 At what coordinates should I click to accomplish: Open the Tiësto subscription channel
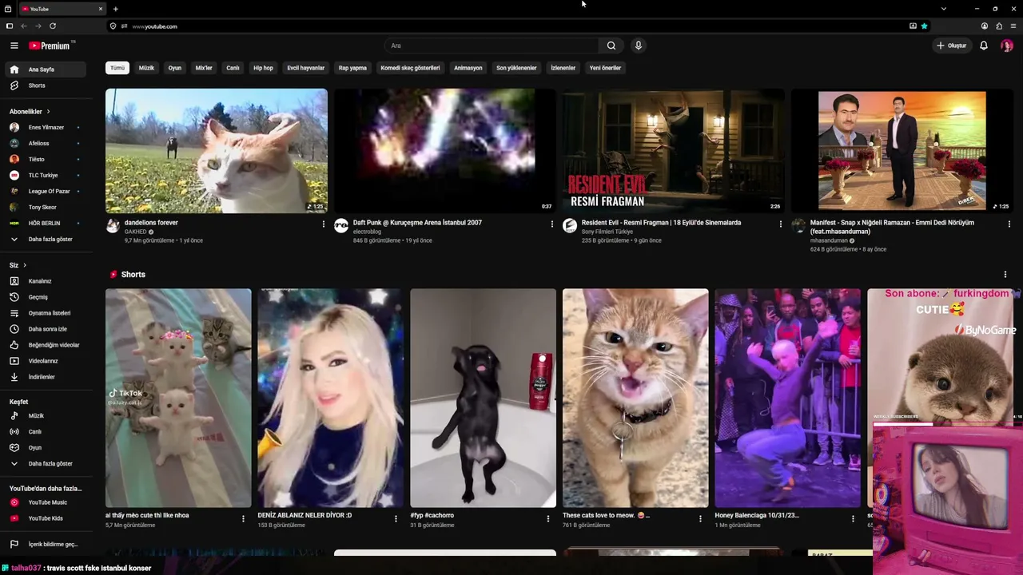point(45,160)
